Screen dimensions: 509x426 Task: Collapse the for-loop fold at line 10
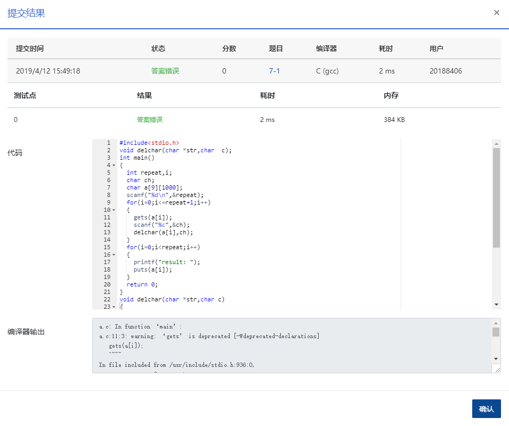(114, 210)
